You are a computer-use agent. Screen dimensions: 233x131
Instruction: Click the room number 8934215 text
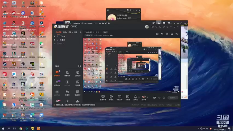tap(223, 126)
